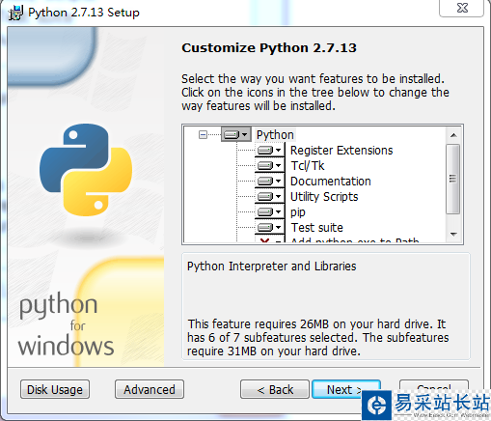
Task: Click the feature tree scrollbar thumb
Action: coord(453,179)
